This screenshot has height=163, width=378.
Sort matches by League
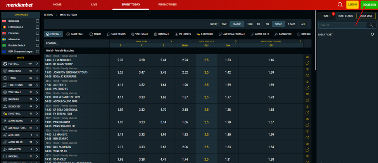(237, 24)
